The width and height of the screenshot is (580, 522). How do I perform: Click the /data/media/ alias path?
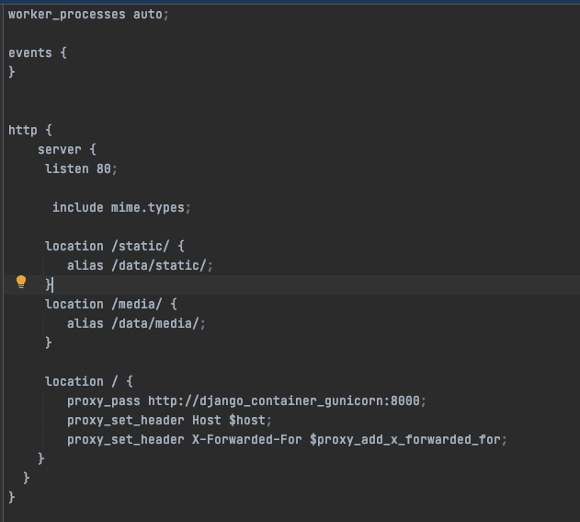[154, 323]
